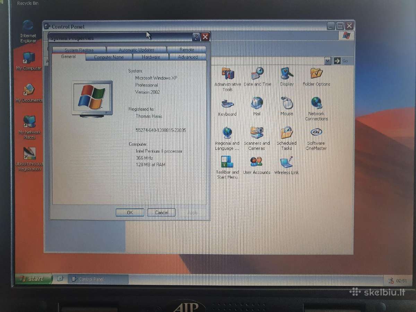Open the Scanners and Cameras icon
The width and height of the screenshot is (416, 312).
click(257, 139)
